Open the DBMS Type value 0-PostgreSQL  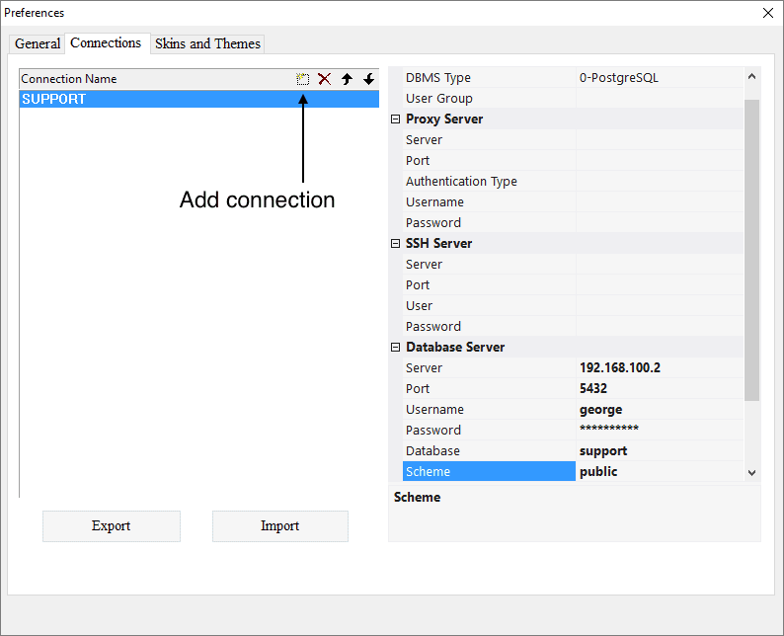pos(658,78)
